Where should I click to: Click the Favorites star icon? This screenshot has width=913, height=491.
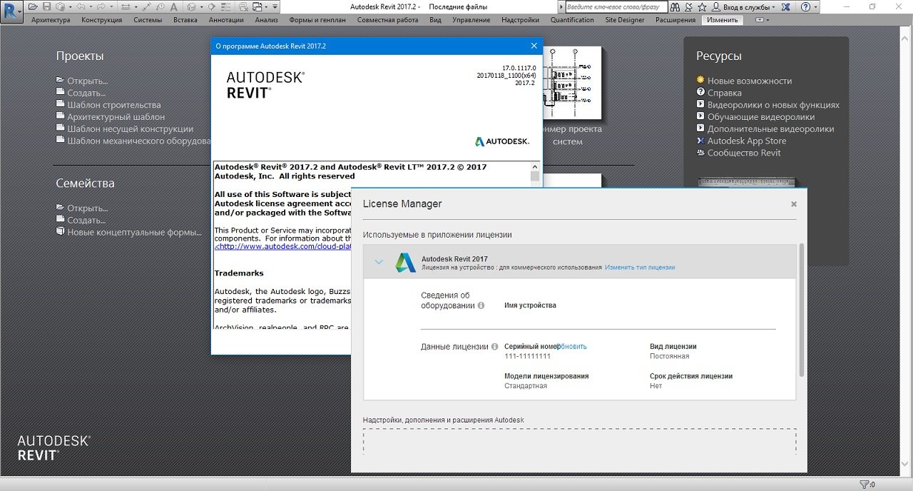click(x=703, y=6)
